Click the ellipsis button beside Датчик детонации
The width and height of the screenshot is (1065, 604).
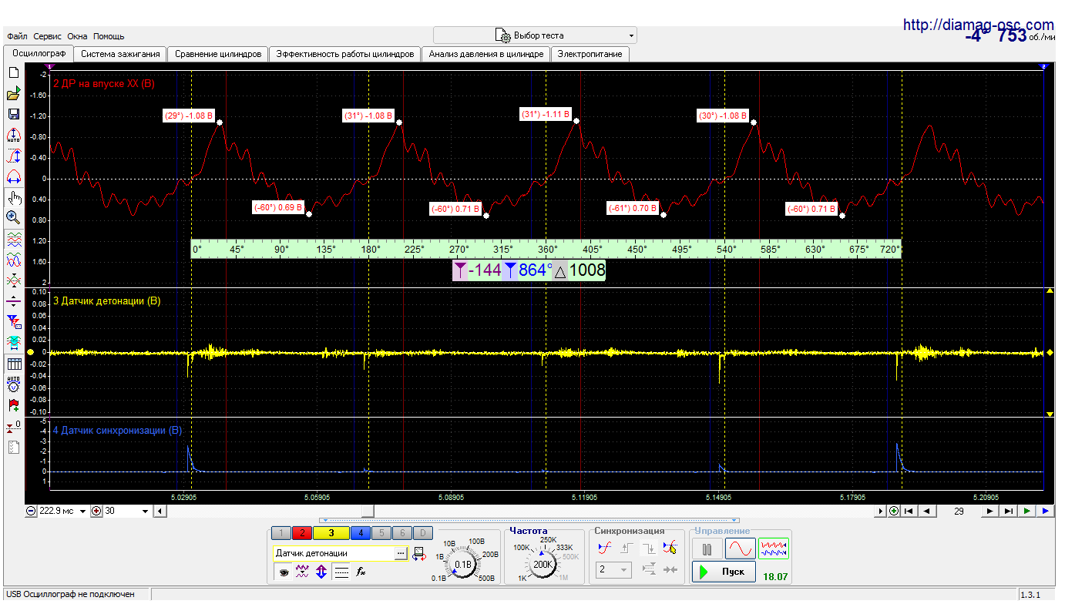(401, 553)
